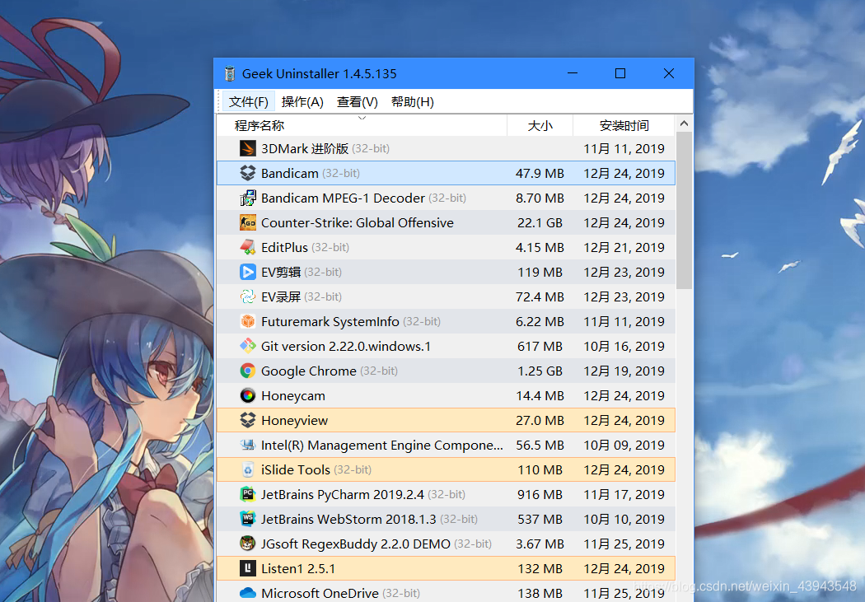Image resolution: width=865 pixels, height=602 pixels.
Task: Select the Listen1 2.5.1 name
Action: (x=298, y=568)
